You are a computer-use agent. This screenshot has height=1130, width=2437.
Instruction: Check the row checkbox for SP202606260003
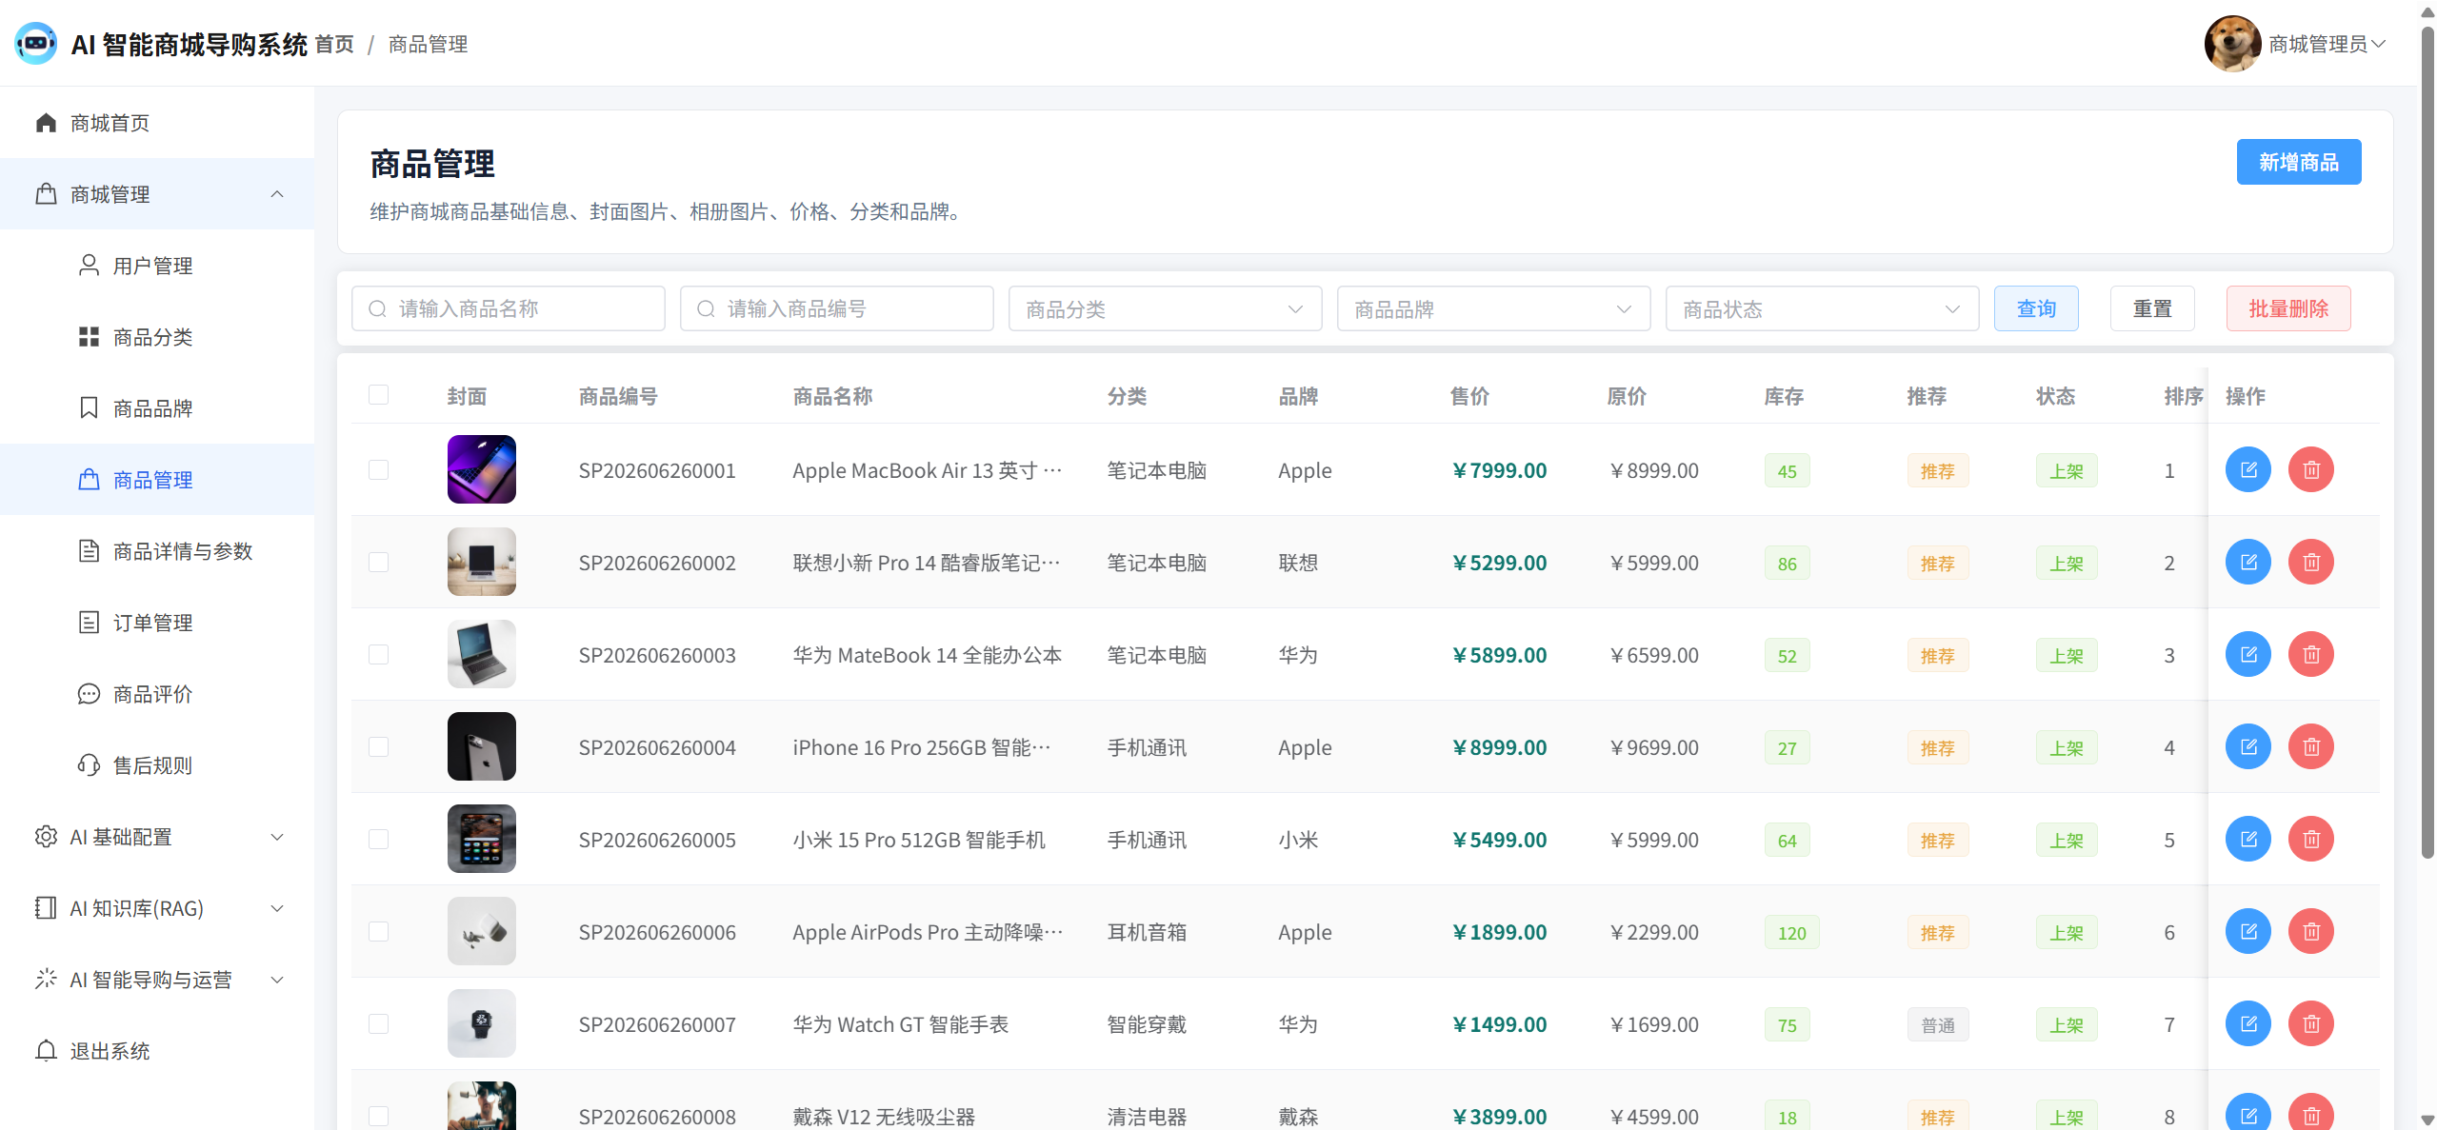(378, 655)
